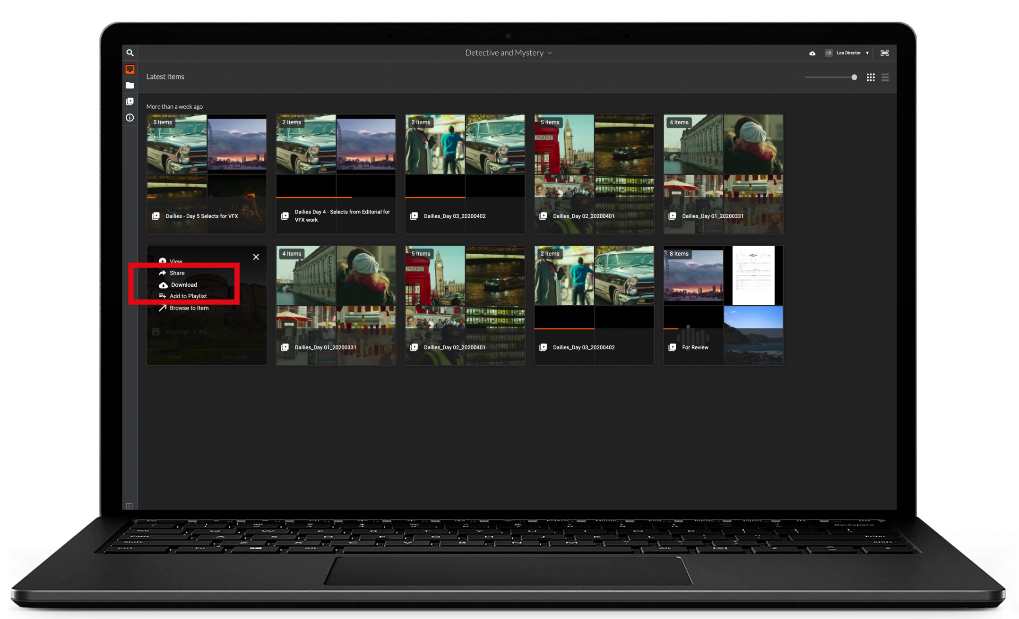The image size is (1019, 619).
Task: Expand the sidebar with bottom arrow icon
Action: [129, 506]
